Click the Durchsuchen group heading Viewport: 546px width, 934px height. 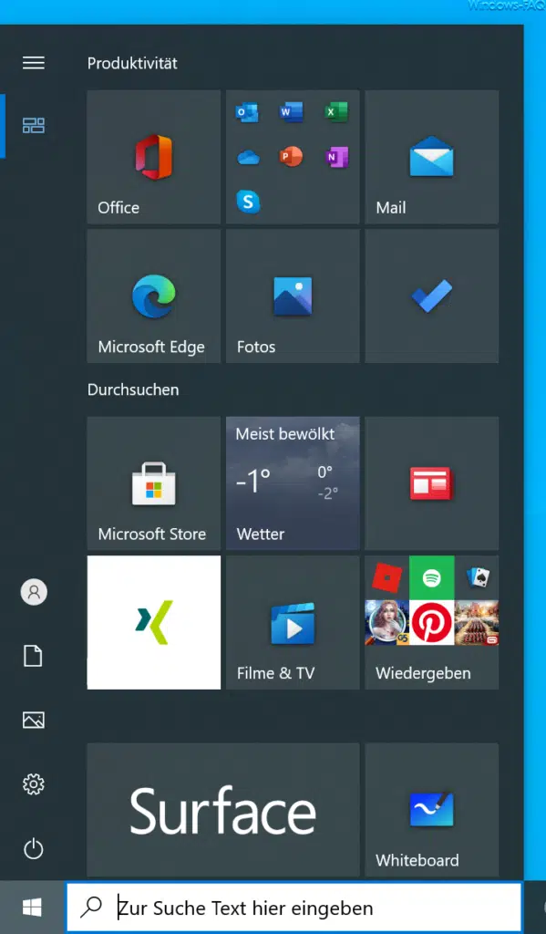(x=133, y=389)
